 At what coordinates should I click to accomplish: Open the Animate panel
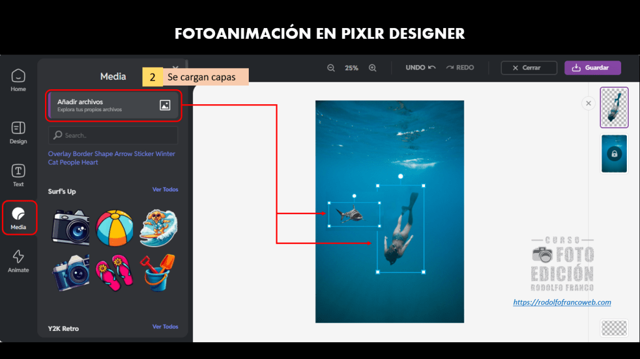pos(18,261)
